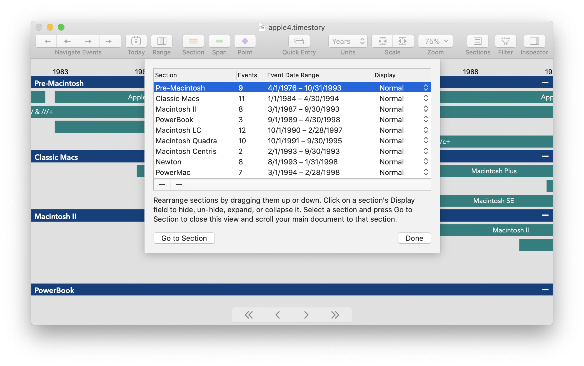Open Display stepper for Newton section

point(426,162)
